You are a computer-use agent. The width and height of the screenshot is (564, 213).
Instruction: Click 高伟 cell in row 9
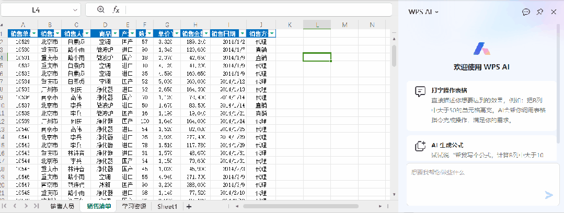pos(76,97)
